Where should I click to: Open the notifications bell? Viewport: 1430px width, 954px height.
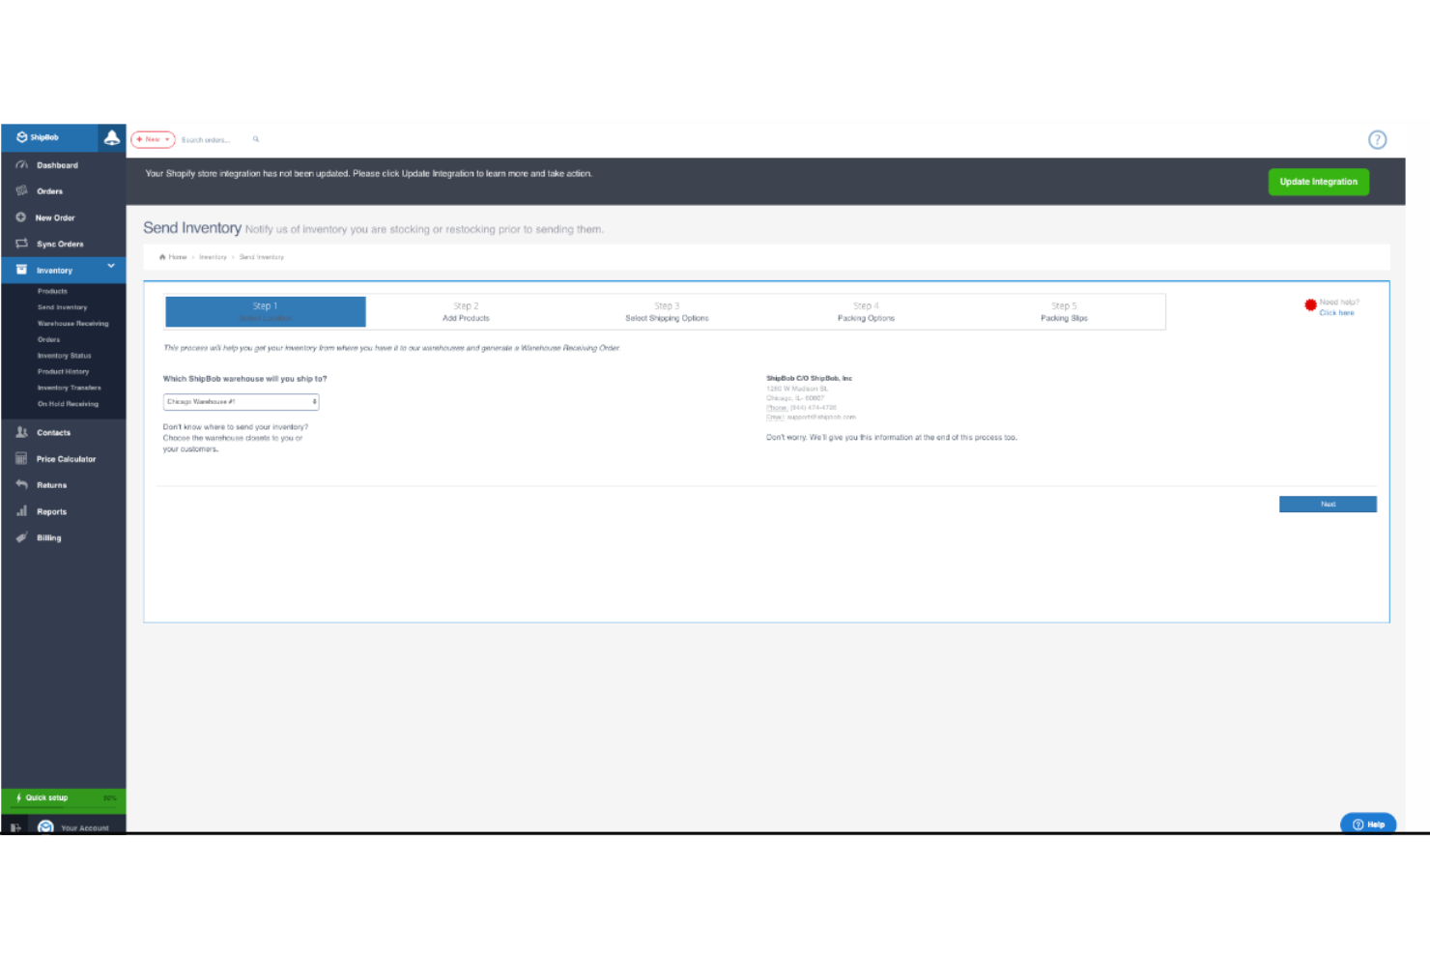pos(111,137)
